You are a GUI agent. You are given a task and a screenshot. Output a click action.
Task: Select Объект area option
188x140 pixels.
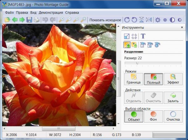coord(133,116)
